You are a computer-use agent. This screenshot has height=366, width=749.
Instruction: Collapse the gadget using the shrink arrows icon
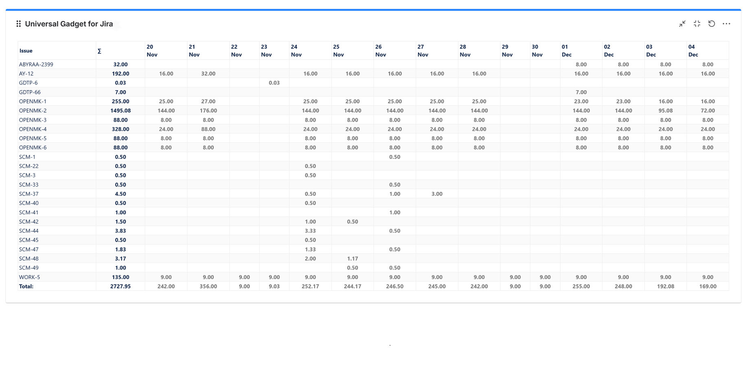[682, 24]
